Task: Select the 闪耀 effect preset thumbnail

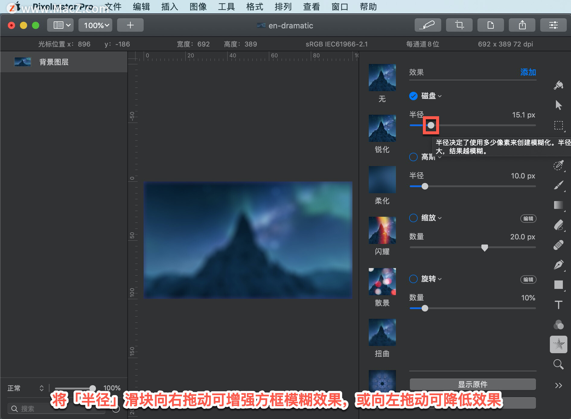Action: coord(382,230)
